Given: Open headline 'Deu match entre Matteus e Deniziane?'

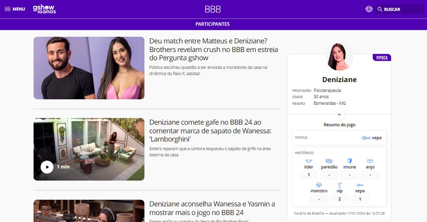Looking at the screenshot, I should point(213,50).
